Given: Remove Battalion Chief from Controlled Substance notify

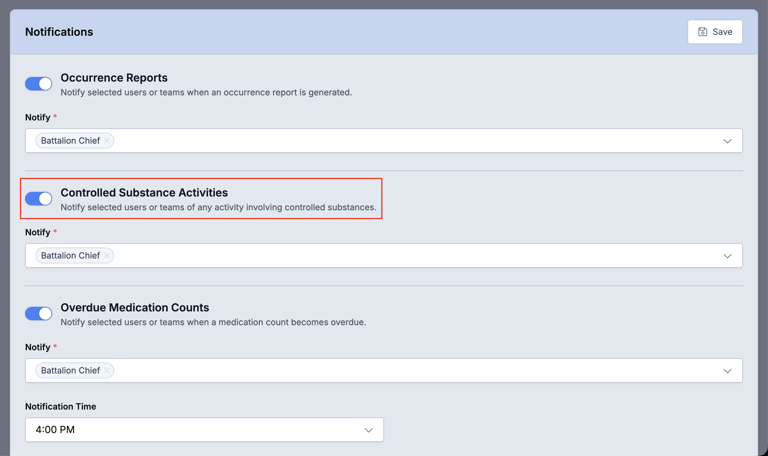Looking at the screenshot, I should tap(107, 256).
